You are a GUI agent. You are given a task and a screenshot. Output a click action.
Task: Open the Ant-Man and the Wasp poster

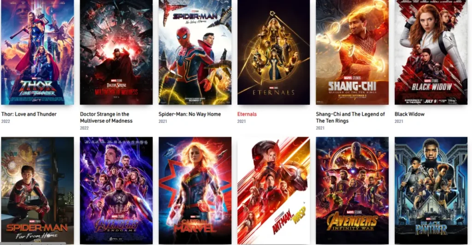pos(274,191)
